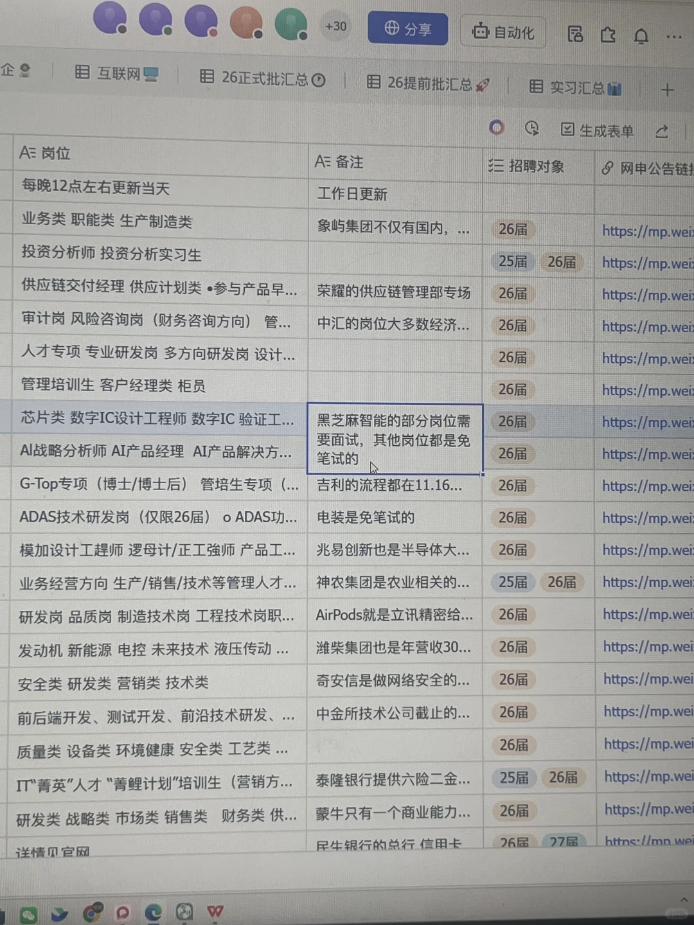Open the link in ADAS技术研发岗 row
The image size is (694, 925).
[x=647, y=518]
